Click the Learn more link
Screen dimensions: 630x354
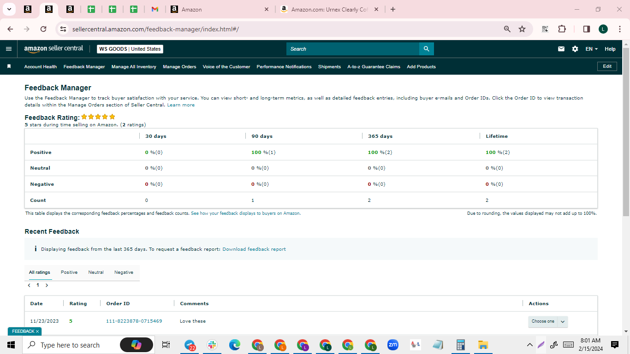181,105
